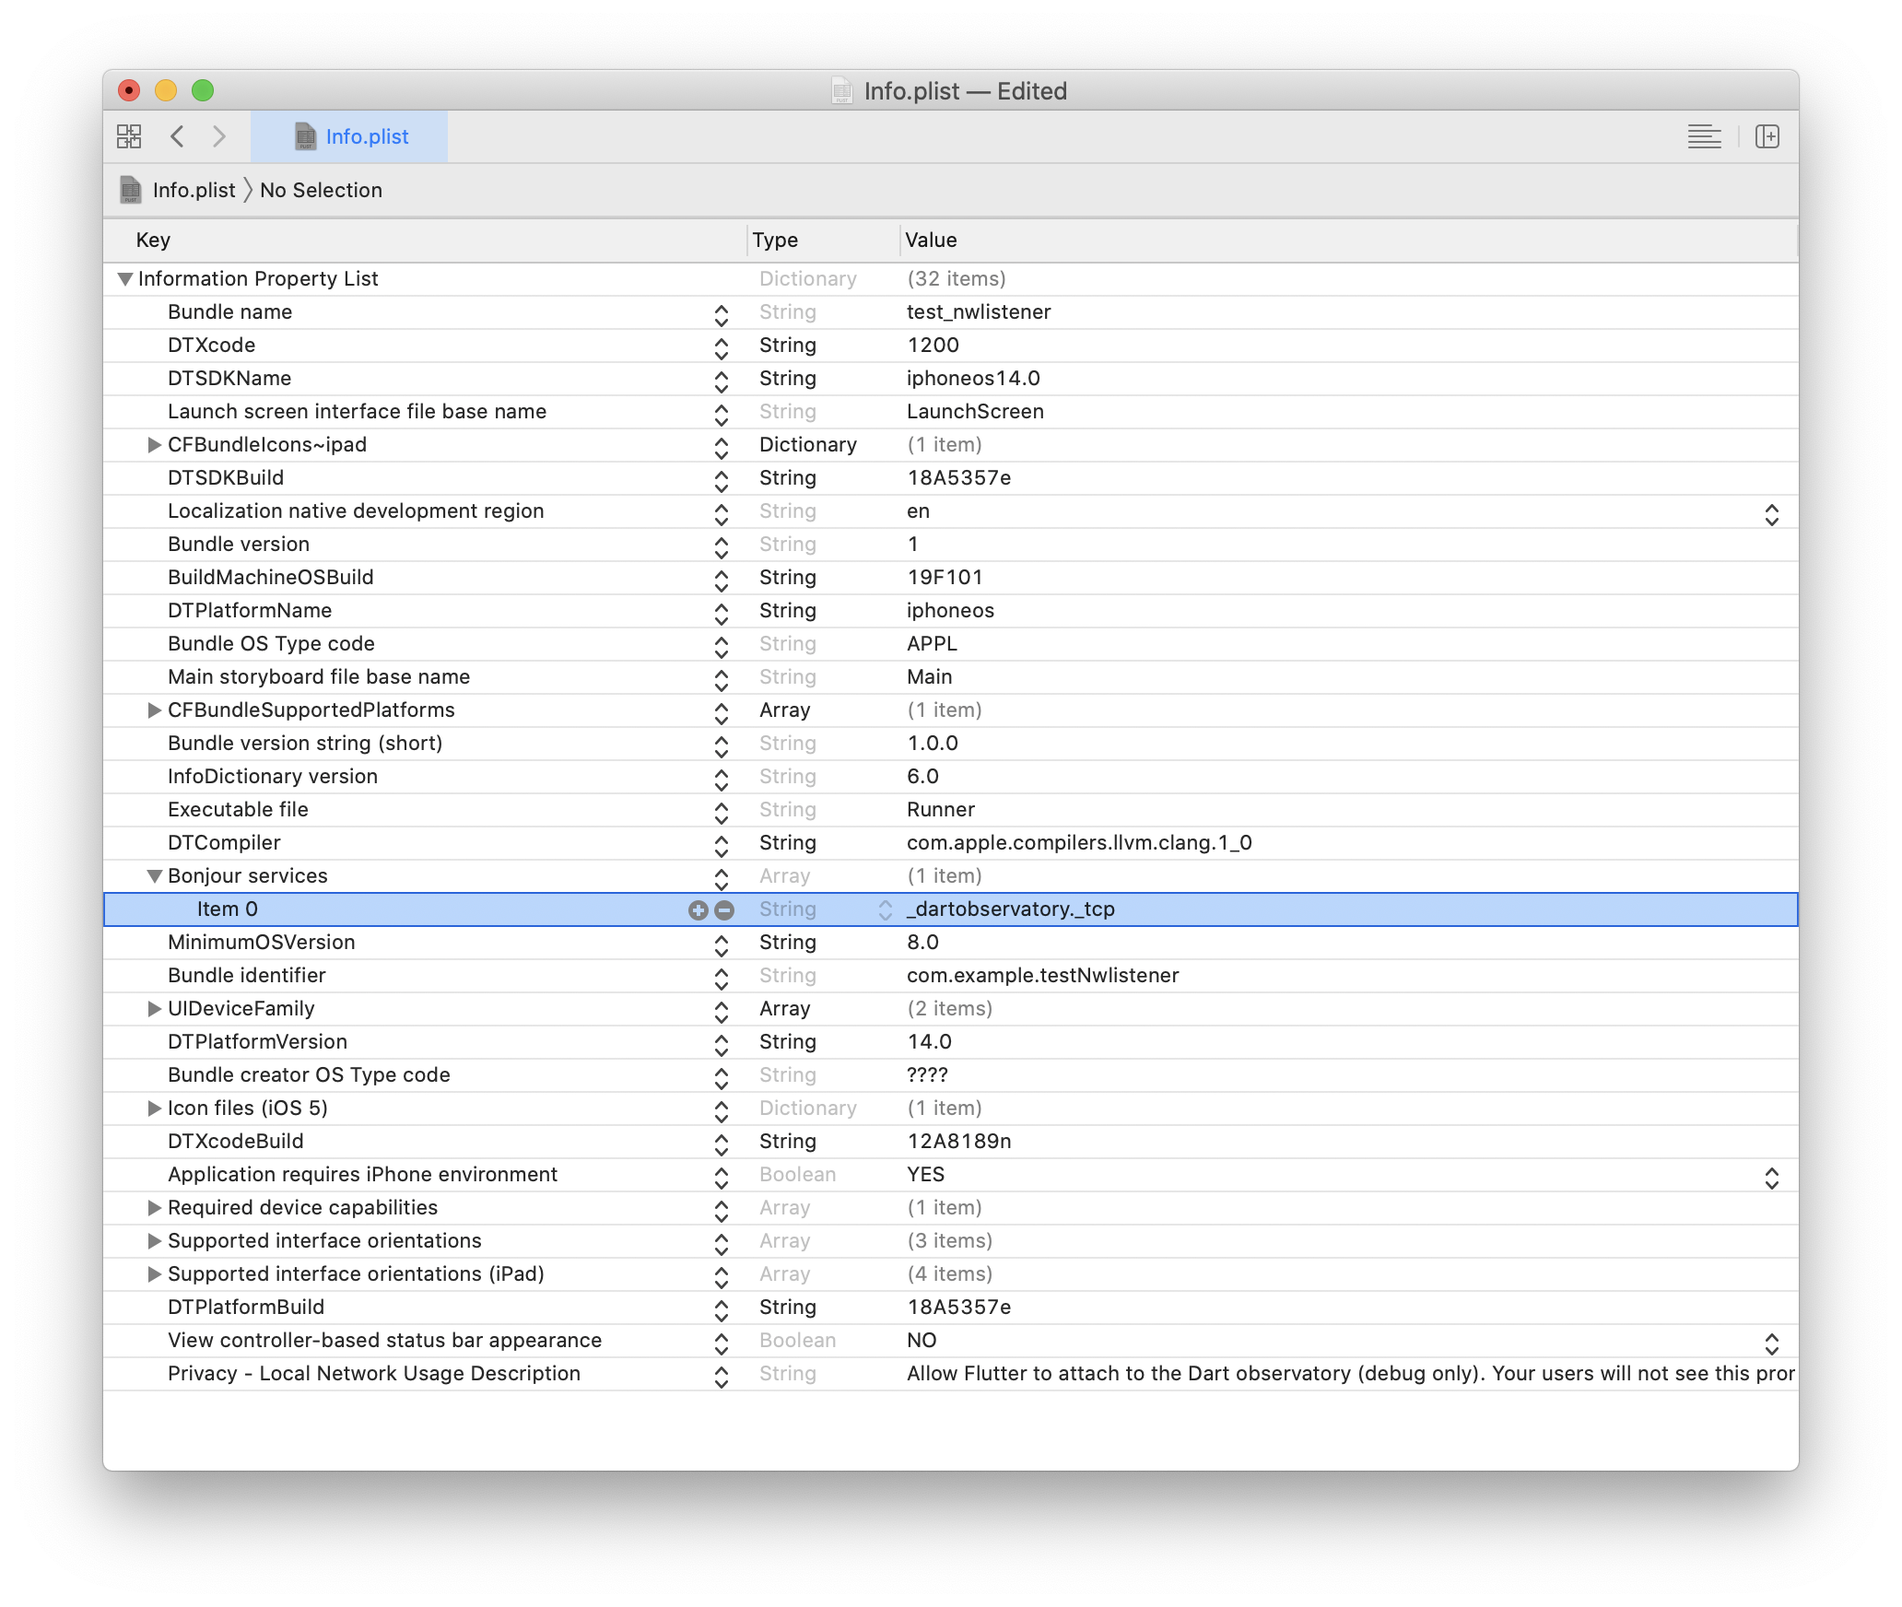The height and width of the screenshot is (1607, 1902).
Task: Collapse the Bonjour services array
Action: pyautogui.click(x=155, y=875)
